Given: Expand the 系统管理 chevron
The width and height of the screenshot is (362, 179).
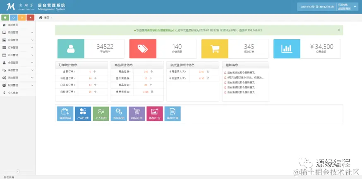Looking at the screenshot, I should [32, 78].
